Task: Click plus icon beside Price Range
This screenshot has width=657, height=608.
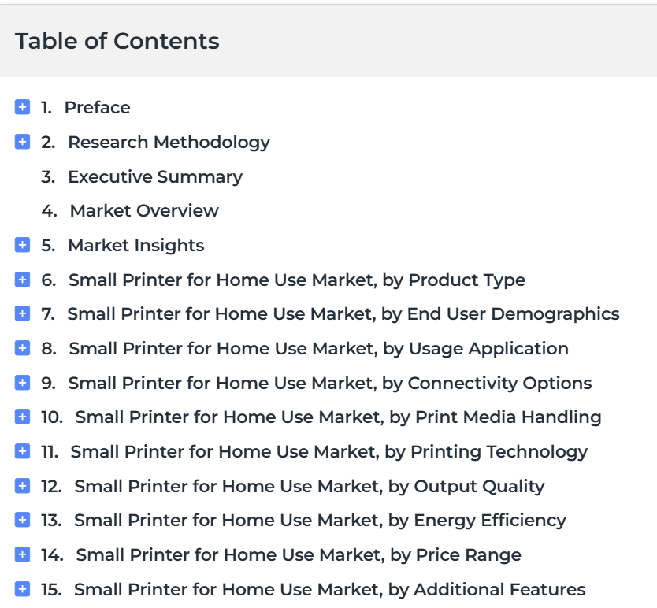Action: click(22, 554)
